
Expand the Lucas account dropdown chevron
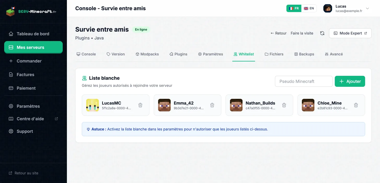[x=367, y=8]
